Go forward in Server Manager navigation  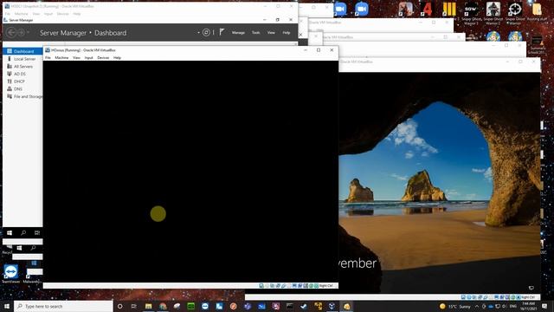[21, 33]
